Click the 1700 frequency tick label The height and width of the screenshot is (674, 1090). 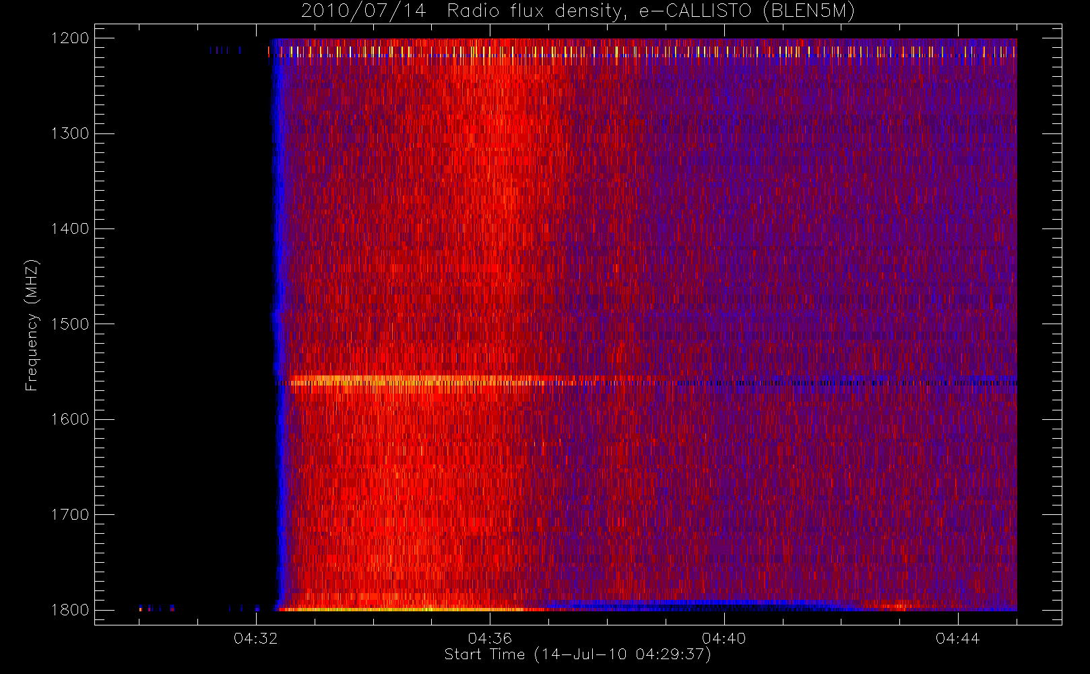click(x=70, y=514)
